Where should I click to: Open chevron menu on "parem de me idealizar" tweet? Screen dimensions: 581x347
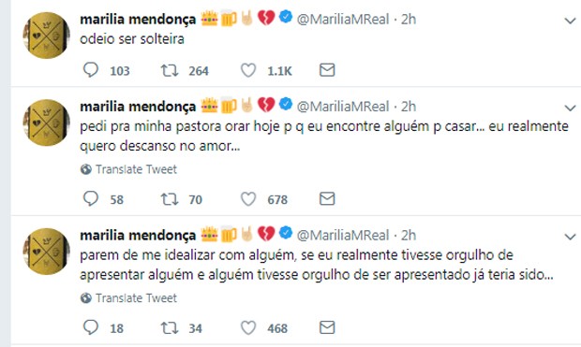[x=570, y=237]
